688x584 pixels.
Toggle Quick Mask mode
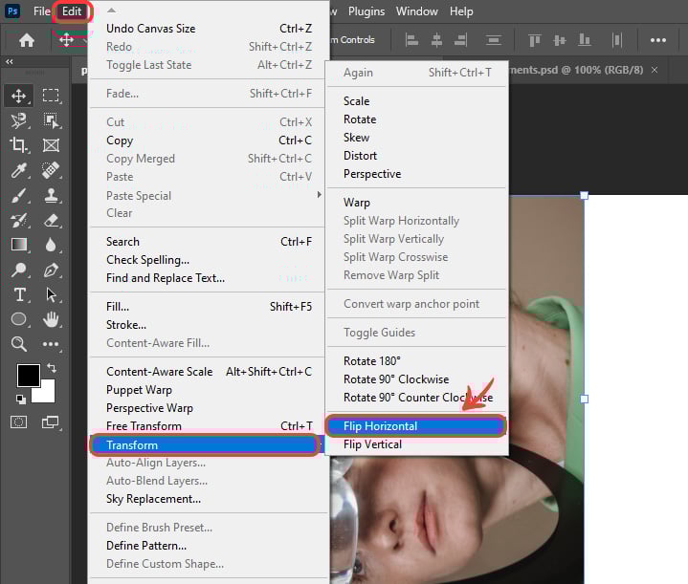(x=18, y=422)
